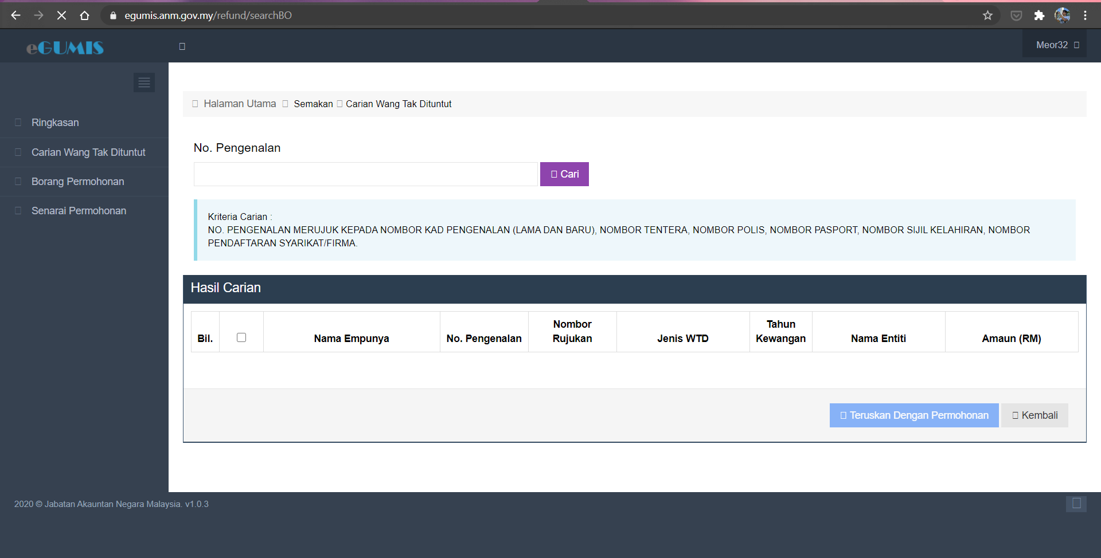Stop page loading with X button
The height and width of the screenshot is (558, 1101).
[61, 15]
